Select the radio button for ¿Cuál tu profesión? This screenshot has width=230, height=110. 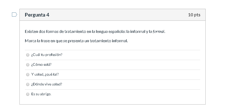[28, 55]
